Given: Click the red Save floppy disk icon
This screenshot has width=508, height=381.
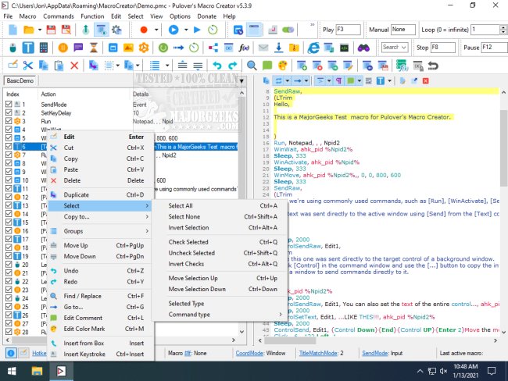Looking at the screenshot, I should click(x=51, y=30).
